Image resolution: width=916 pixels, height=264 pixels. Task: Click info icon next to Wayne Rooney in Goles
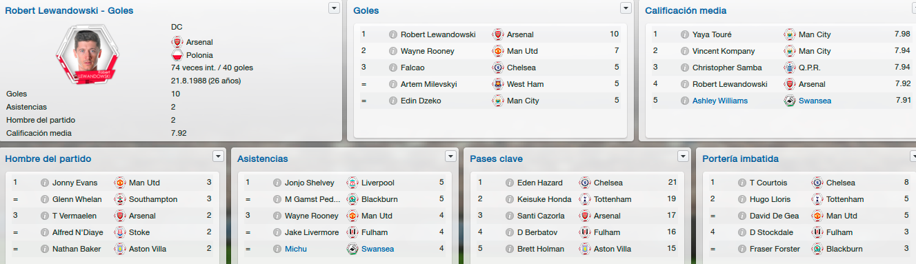(393, 51)
